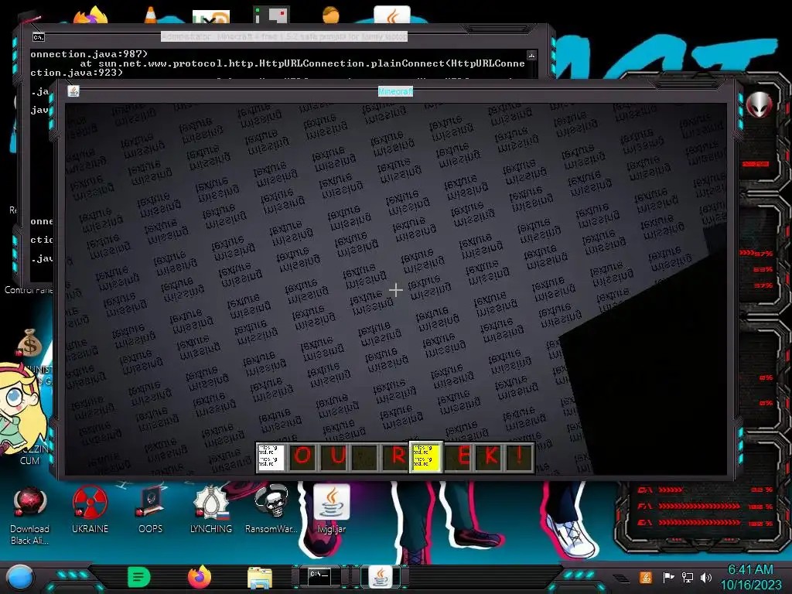The width and height of the screenshot is (792, 594).
Task: Select the highlighted yellow hotbar slot
Action: pyautogui.click(x=425, y=456)
